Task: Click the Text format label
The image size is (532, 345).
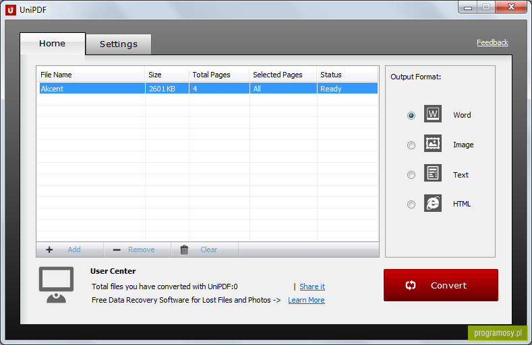Action: [x=461, y=175]
